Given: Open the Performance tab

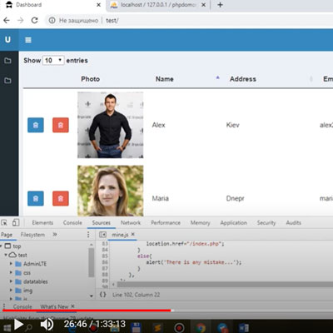Looking at the screenshot, I should (x=166, y=222).
